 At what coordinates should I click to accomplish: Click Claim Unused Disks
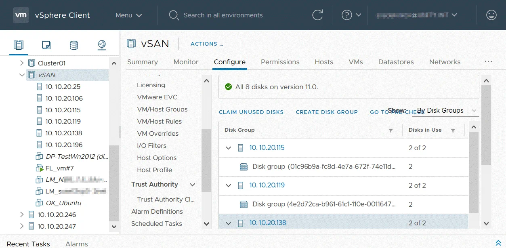pos(251,112)
